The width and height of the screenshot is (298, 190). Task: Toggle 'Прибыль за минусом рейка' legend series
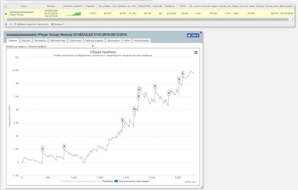pyautogui.click(x=77, y=181)
